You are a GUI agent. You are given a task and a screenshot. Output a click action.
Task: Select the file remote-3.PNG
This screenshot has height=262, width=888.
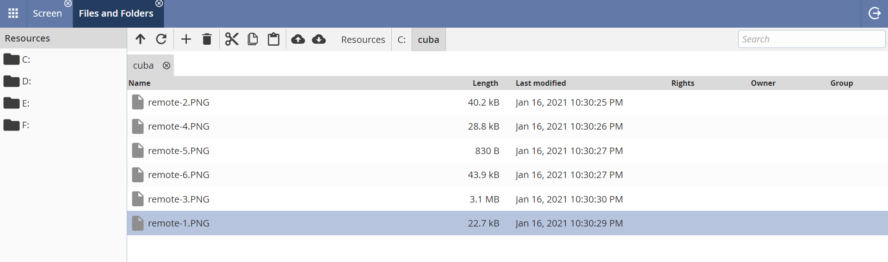coord(179,199)
